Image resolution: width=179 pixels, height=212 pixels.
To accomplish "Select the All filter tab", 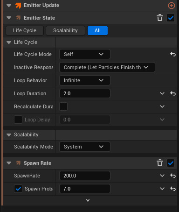I will [97, 30].
